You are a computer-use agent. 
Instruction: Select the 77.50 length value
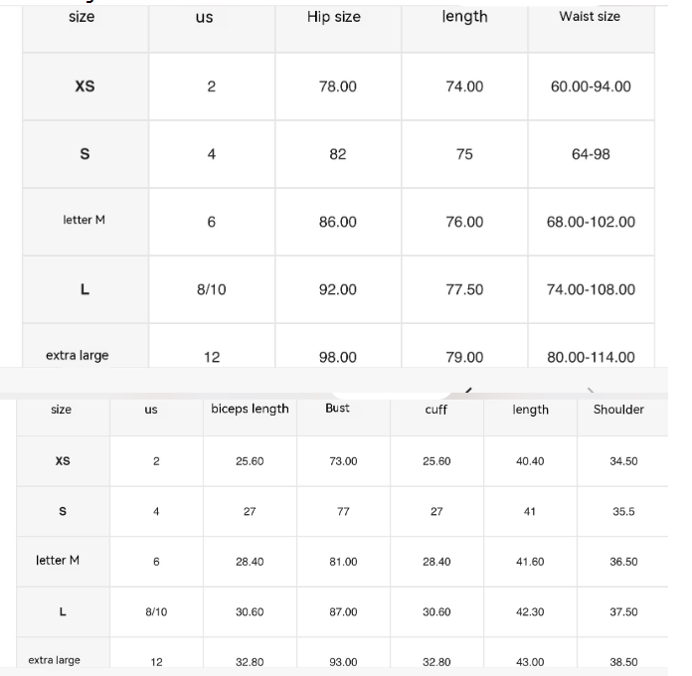point(464,289)
